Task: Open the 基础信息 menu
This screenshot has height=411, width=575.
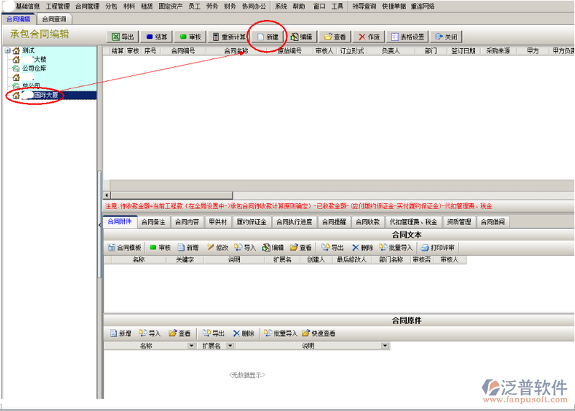Action: point(27,6)
